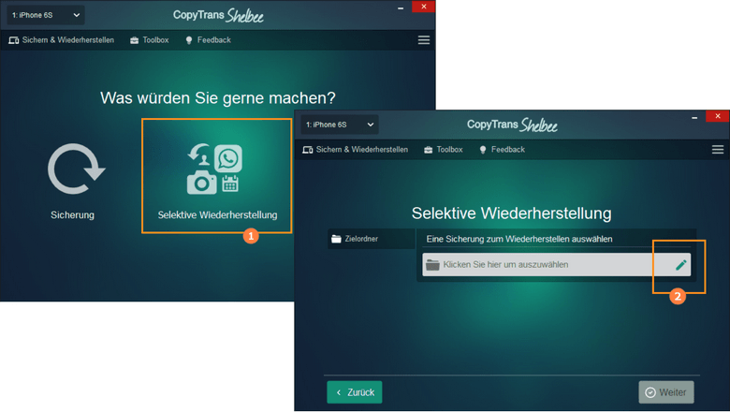
Task: Click the Sicherung label text
Action: point(72,215)
